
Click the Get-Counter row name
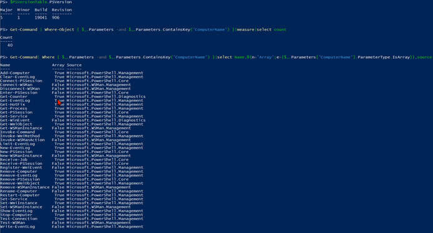click(x=14, y=96)
